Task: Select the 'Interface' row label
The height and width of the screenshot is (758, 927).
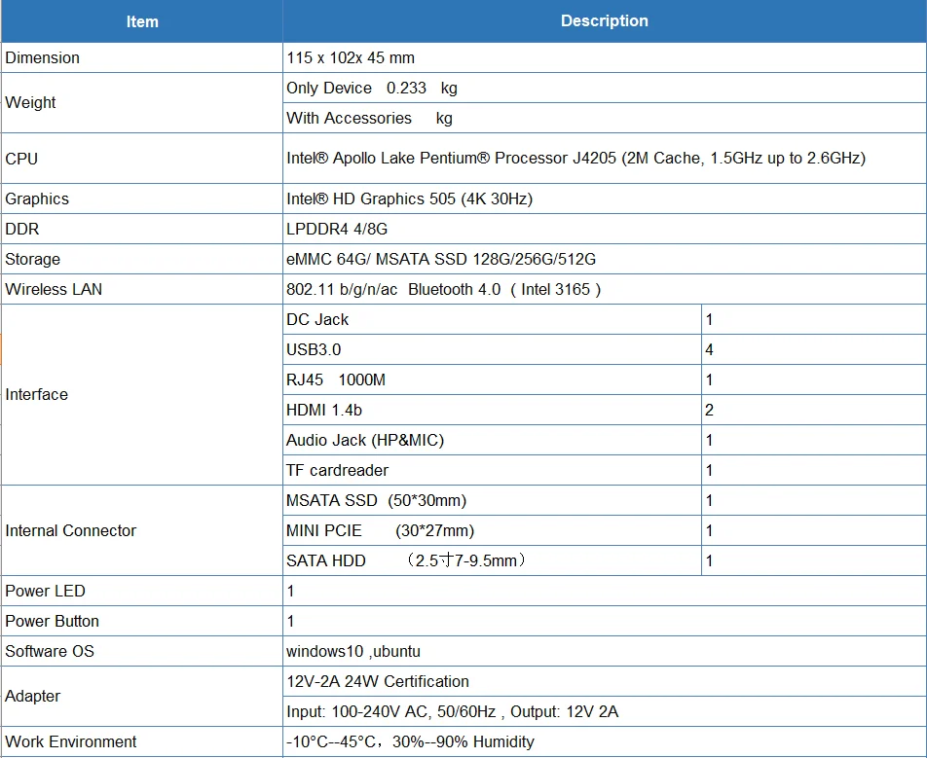Action: coord(142,395)
